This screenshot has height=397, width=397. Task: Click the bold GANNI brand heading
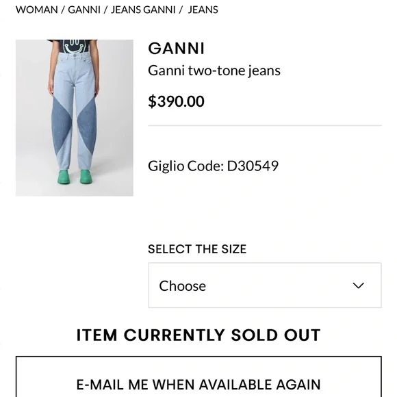point(176,49)
